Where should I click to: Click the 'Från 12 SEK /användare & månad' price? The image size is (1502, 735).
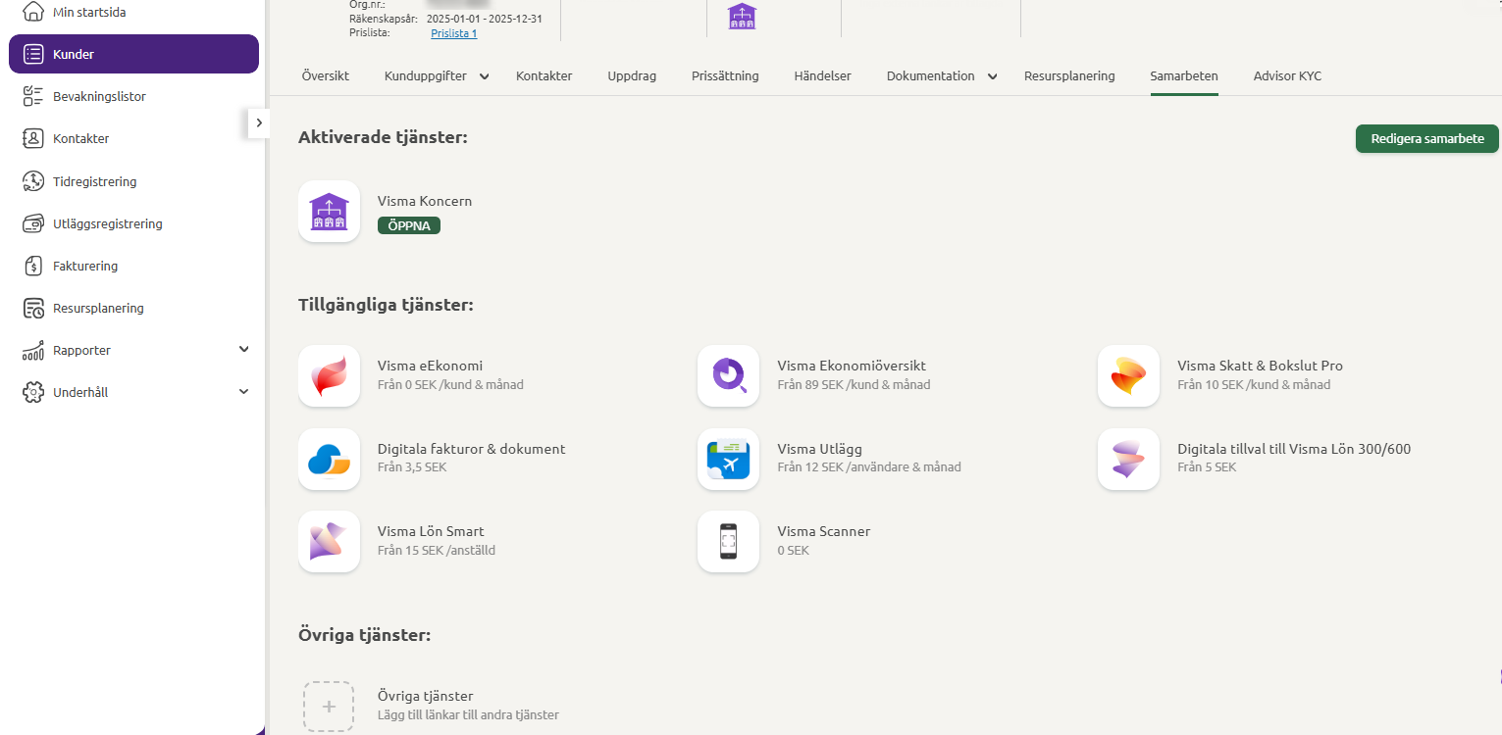(869, 466)
